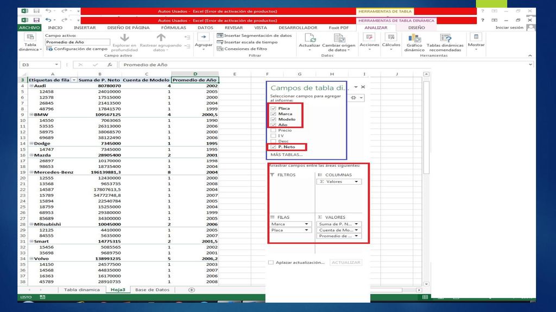Select the ANALIZAR tab
The height and width of the screenshot is (312, 556).
(x=376, y=28)
